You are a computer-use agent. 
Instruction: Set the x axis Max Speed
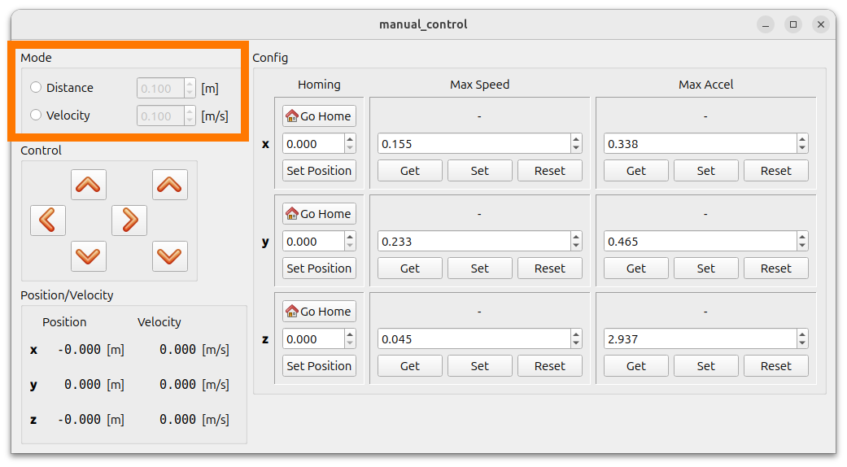[x=480, y=171]
